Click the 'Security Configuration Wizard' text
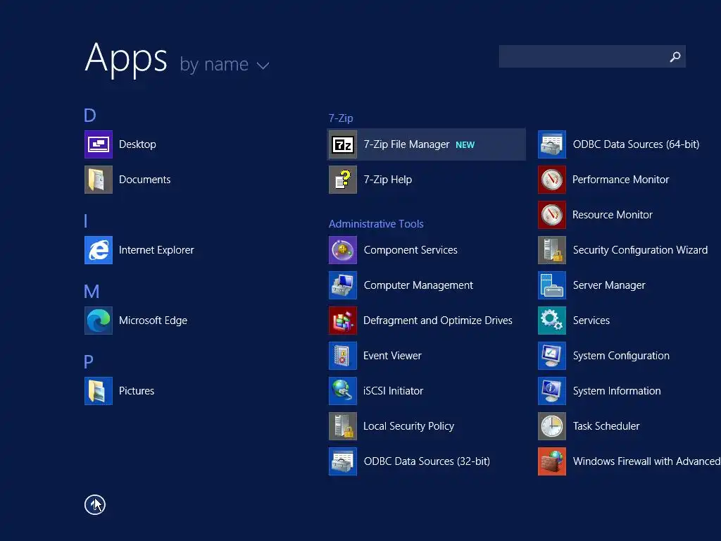The width and height of the screenshot is (721, 541). point(640,250)
